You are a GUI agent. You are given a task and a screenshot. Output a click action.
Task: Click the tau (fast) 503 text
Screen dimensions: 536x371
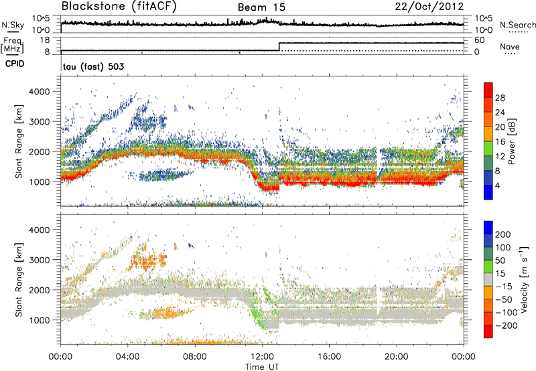tap(94, 66)
